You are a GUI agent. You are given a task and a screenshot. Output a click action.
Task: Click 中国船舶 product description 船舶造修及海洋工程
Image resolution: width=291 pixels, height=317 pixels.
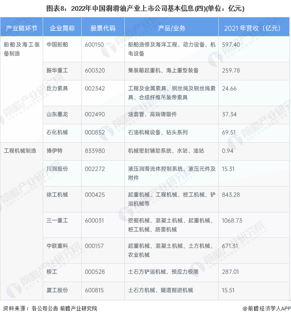[x=172, y=49]
